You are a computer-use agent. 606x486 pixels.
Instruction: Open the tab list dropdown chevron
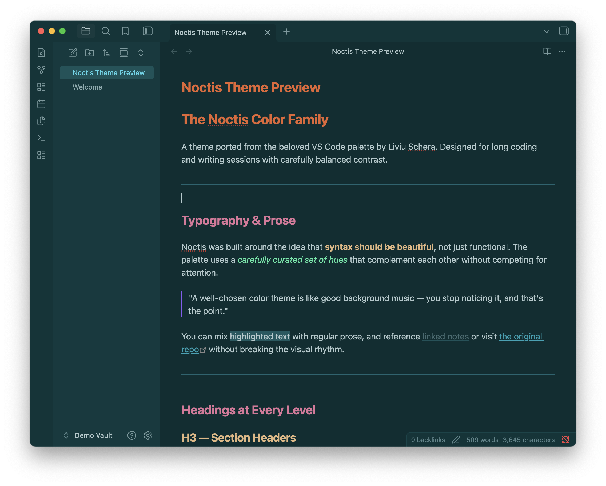[547, 31]
